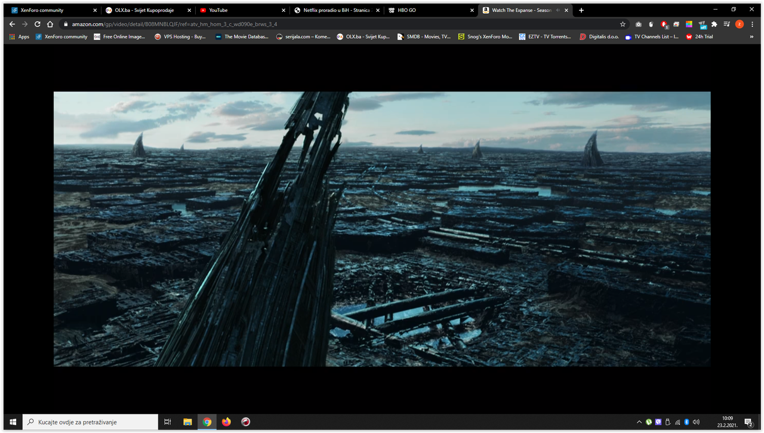This screenshot has width=764, height=433.
Task: Switch to the Netflix proradio u BiH tab
Action: click(336, 10)
